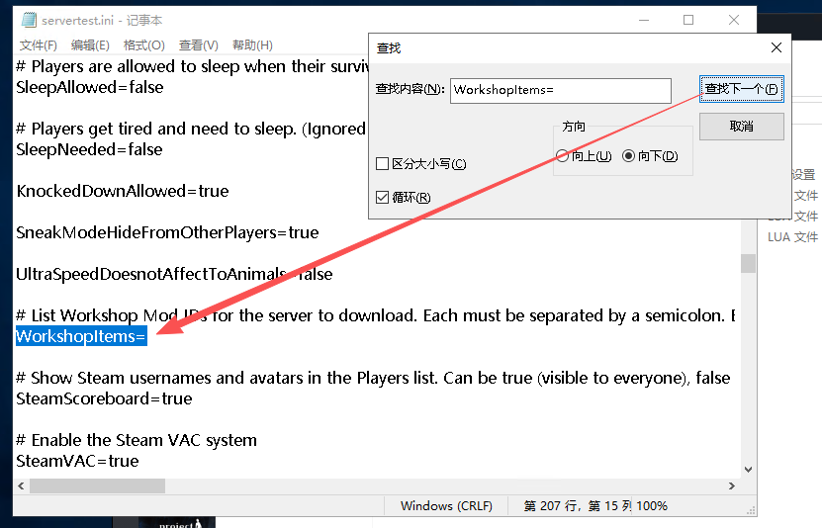Click the 查找下一个 button
Image resolution: width=822 pixels, height=528 pixels.
[741, 90]
